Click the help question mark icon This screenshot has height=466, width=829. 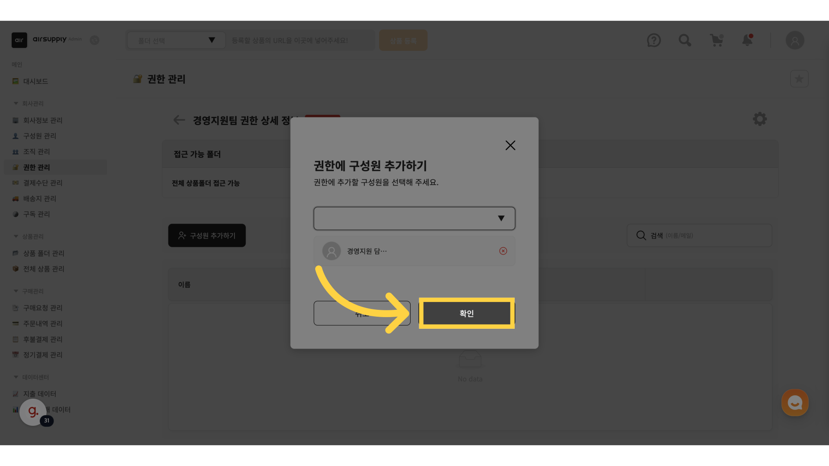pos(654,41)
